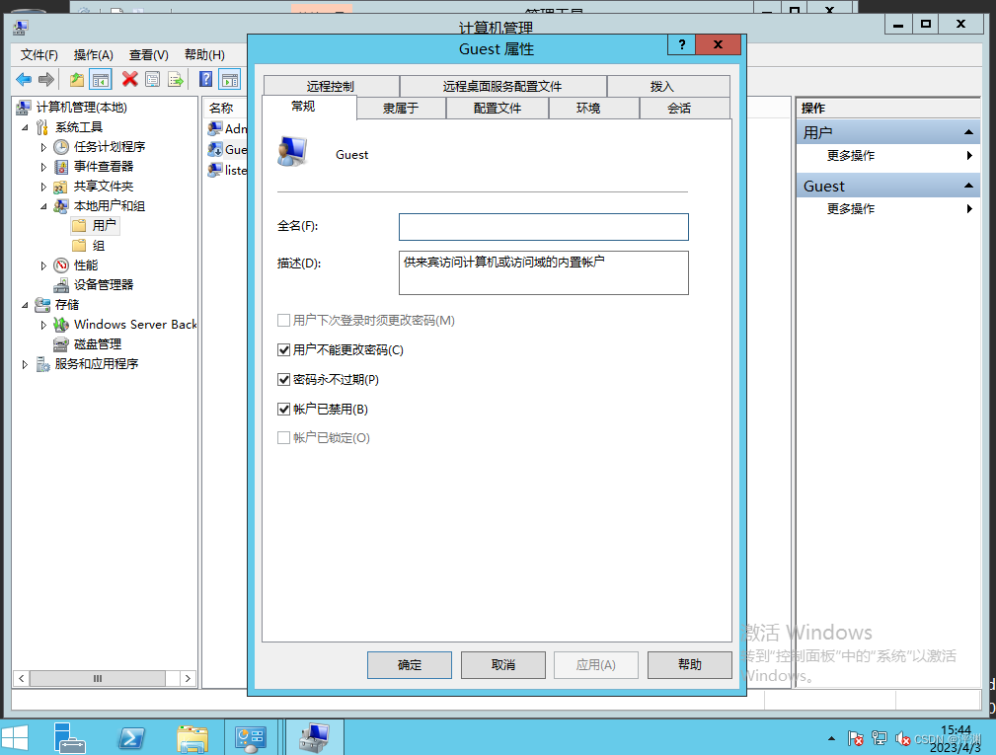Click the red Delete X toolbar icon

[x=129, y=79]
